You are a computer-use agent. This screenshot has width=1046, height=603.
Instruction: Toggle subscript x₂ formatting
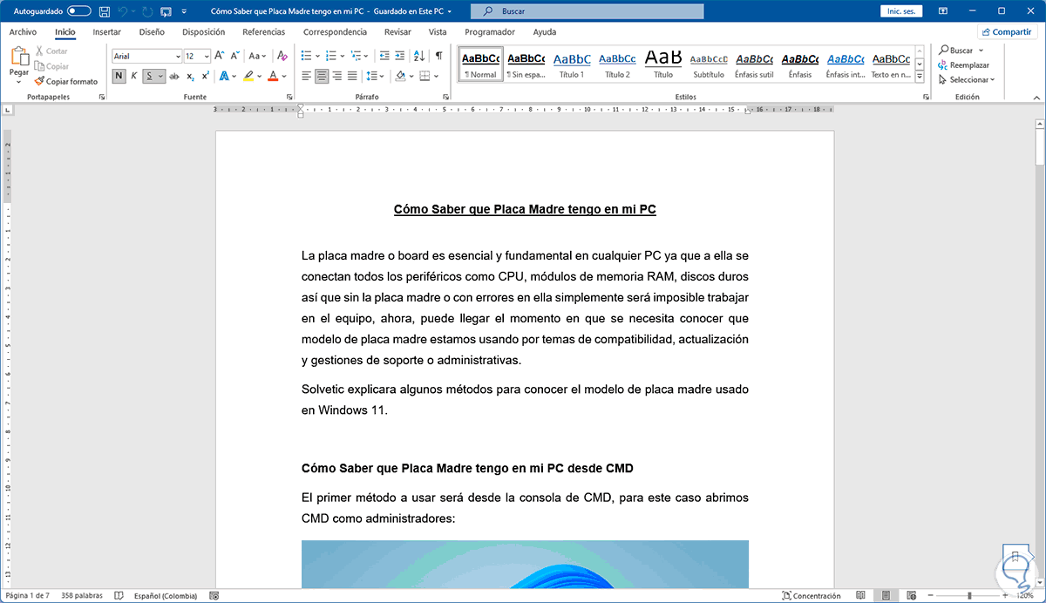pyautogui.click(x=190, y=77)
